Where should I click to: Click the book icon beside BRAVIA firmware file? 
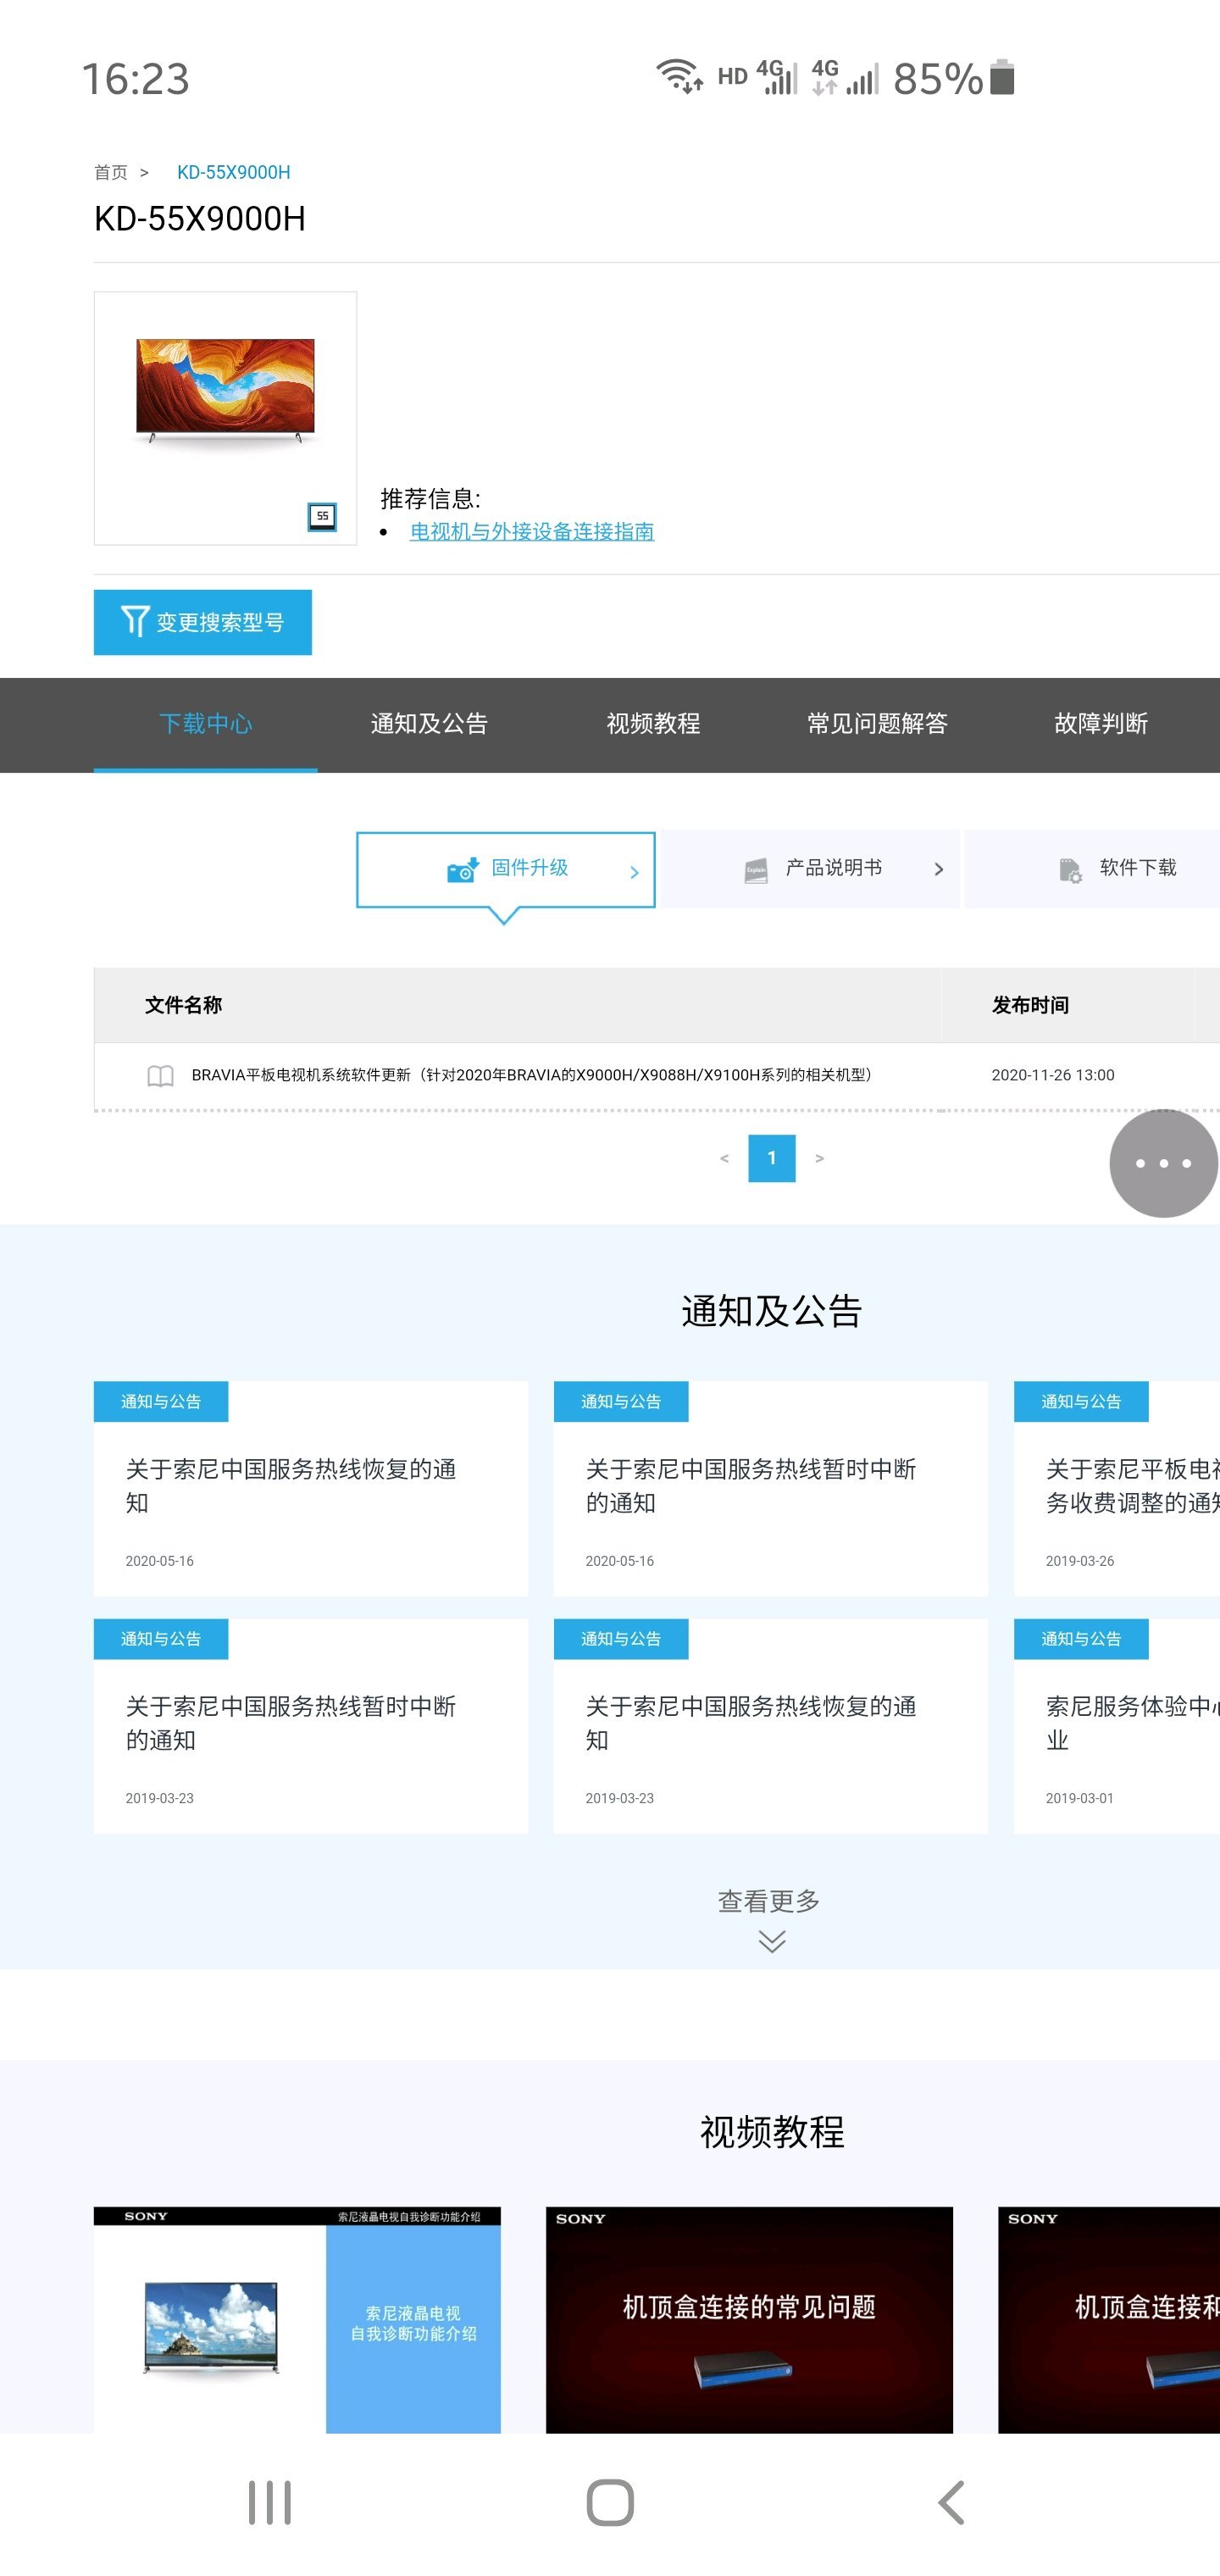160,1075
